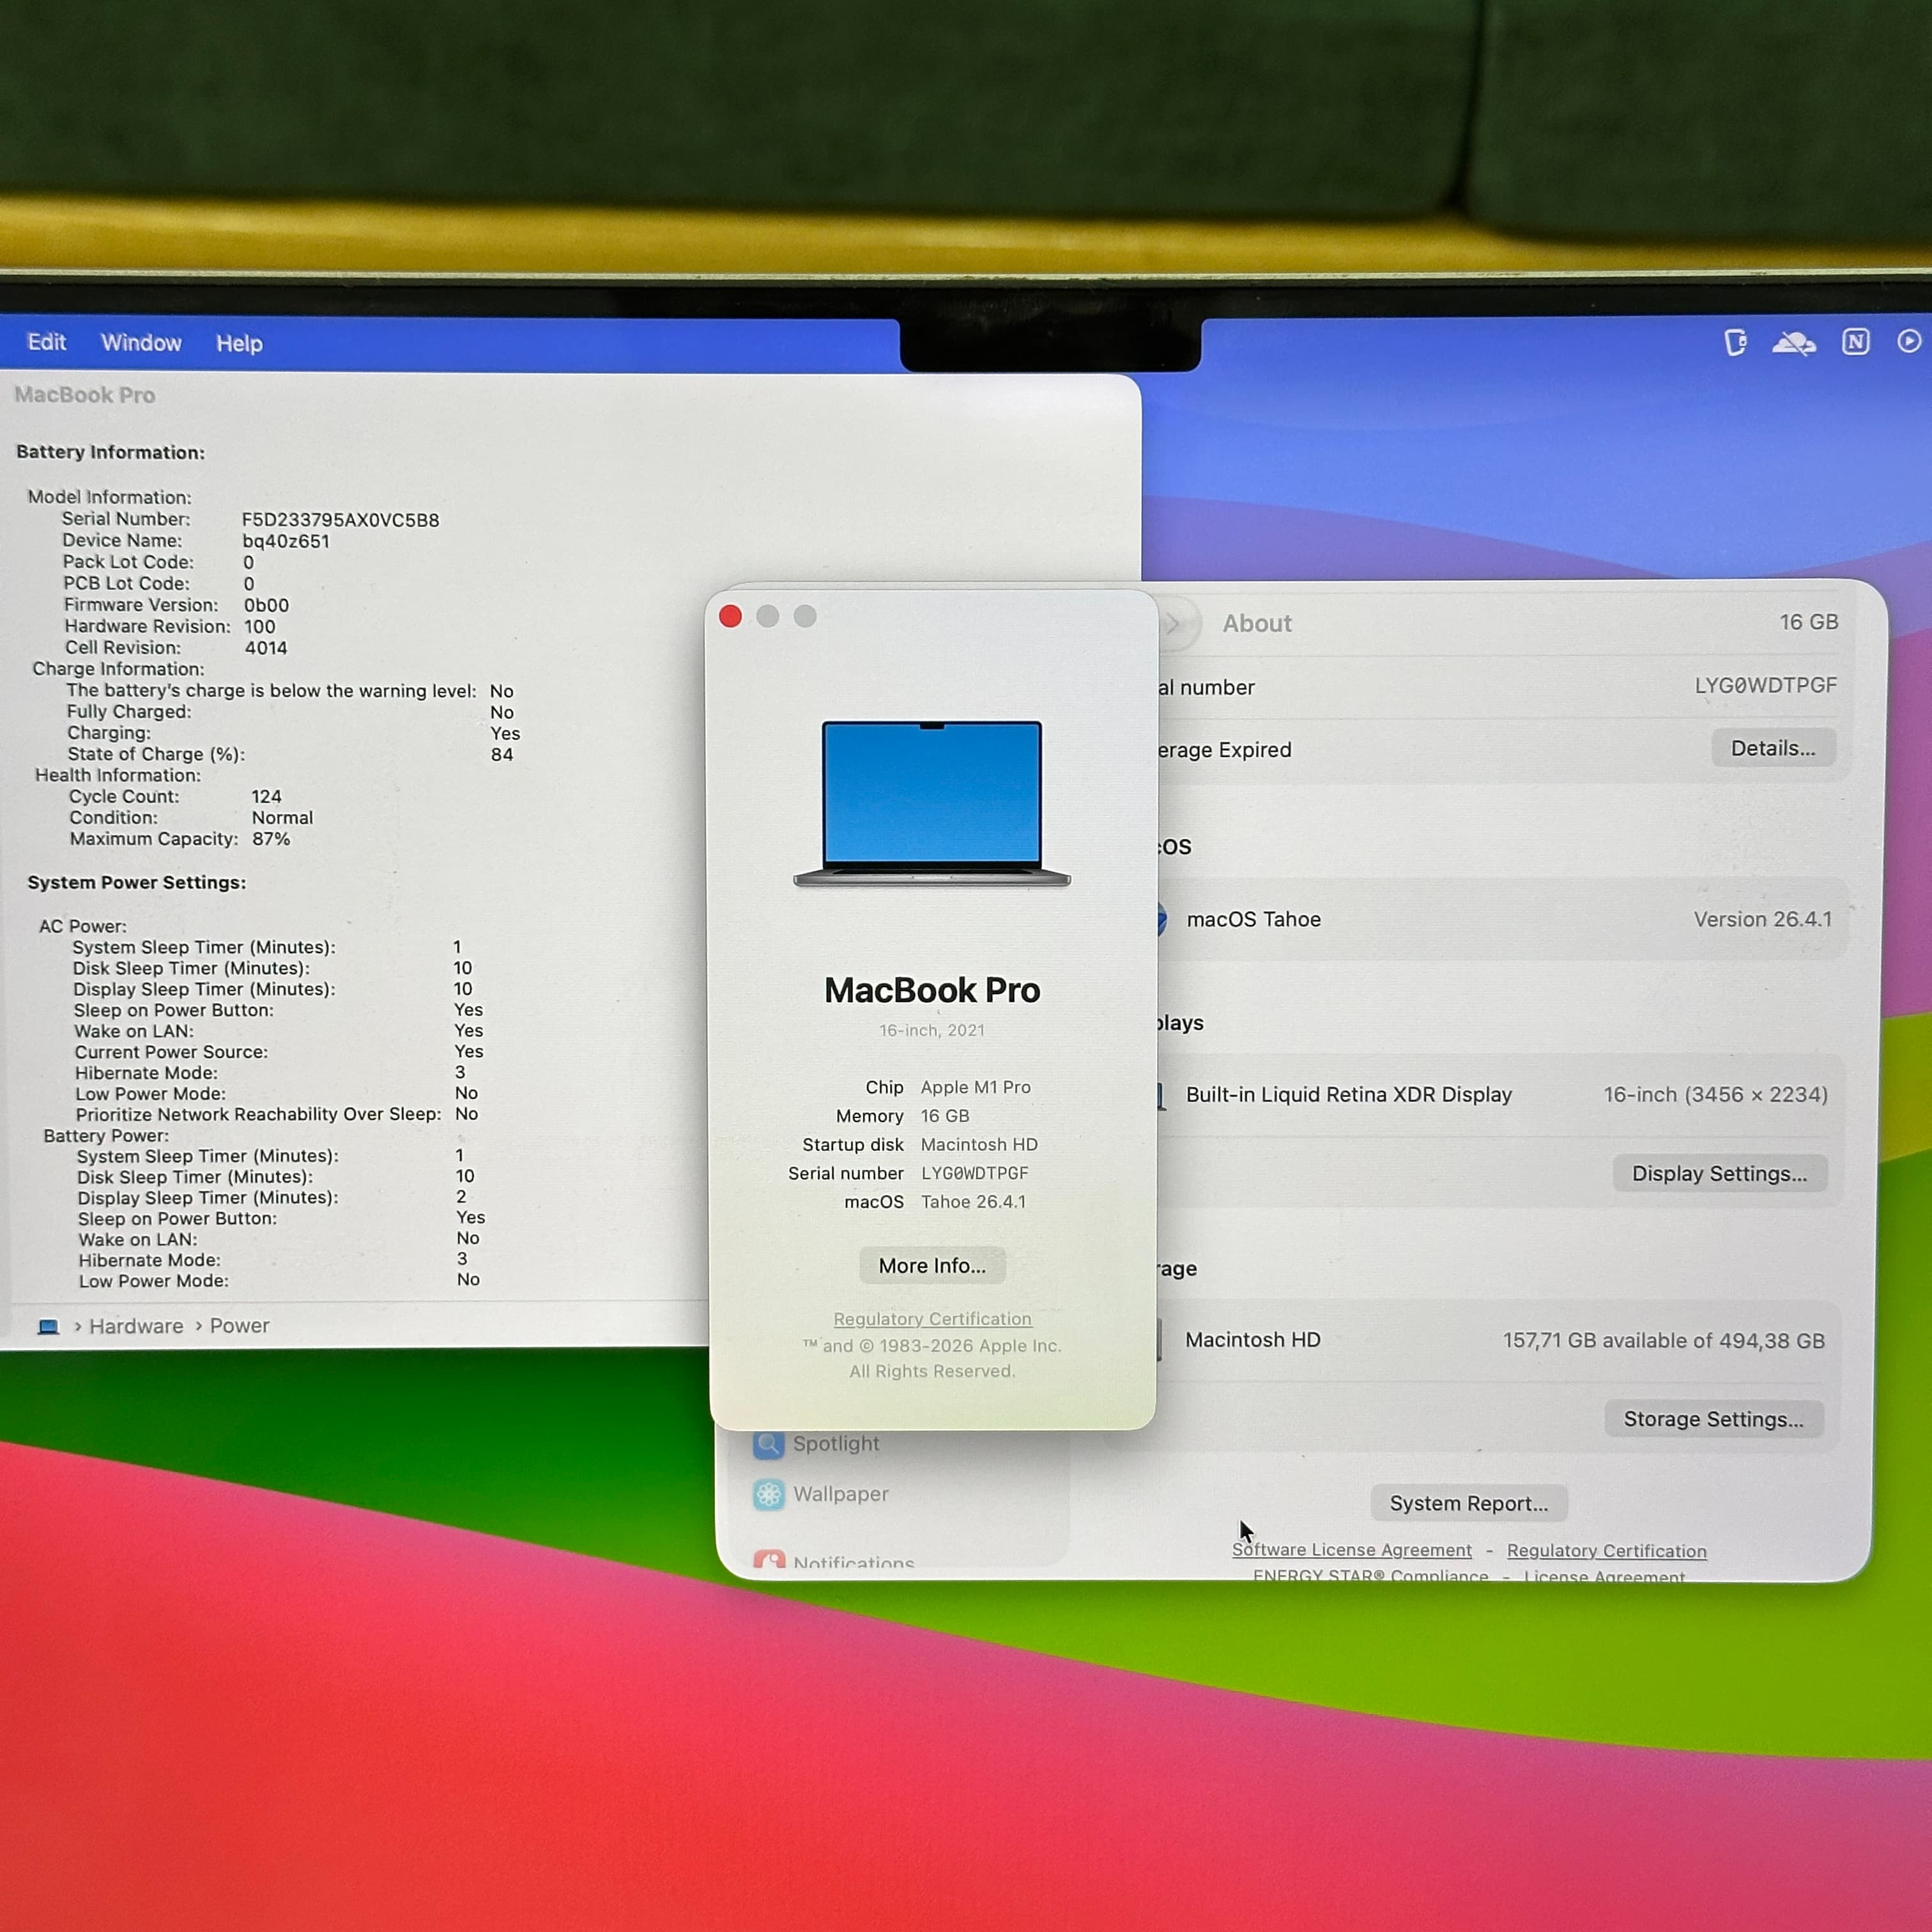Viewport: 1932px width, 1932px height.
Task: Click the Firmware Version value 0b00
Action: click(x=266, y=605)
